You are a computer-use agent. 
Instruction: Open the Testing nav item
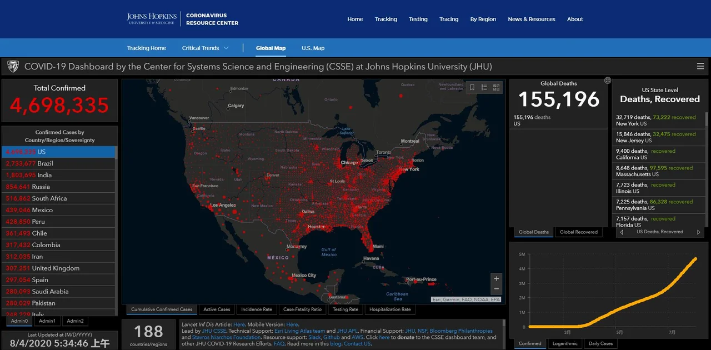click(x=418, y=19)
